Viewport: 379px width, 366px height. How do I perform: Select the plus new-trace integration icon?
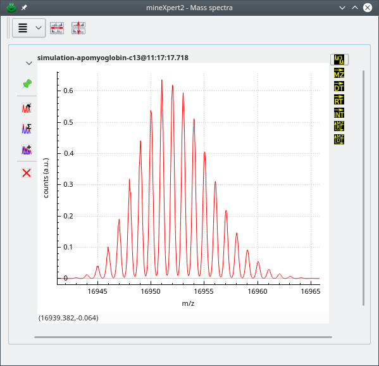[27, 149]
